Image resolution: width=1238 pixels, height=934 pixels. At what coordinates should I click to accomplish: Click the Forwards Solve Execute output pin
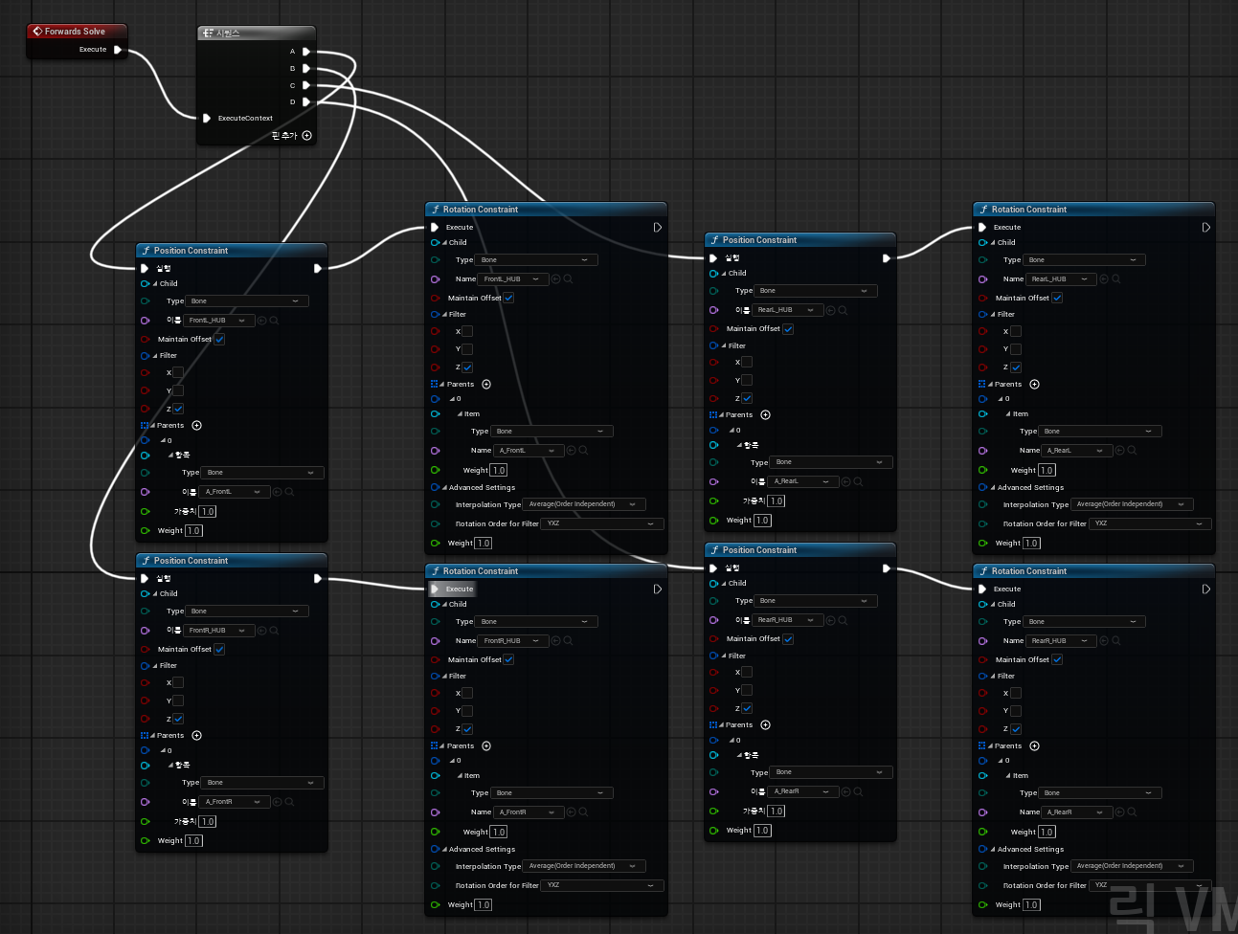118,50
